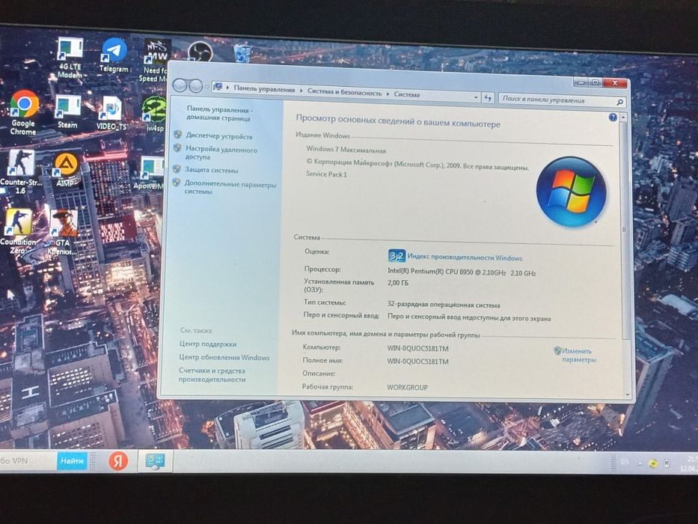The height and width of the screenshot is (524, 698).
Task: Click the window's vertical scrollbar
Action: [x=624, y=230]
